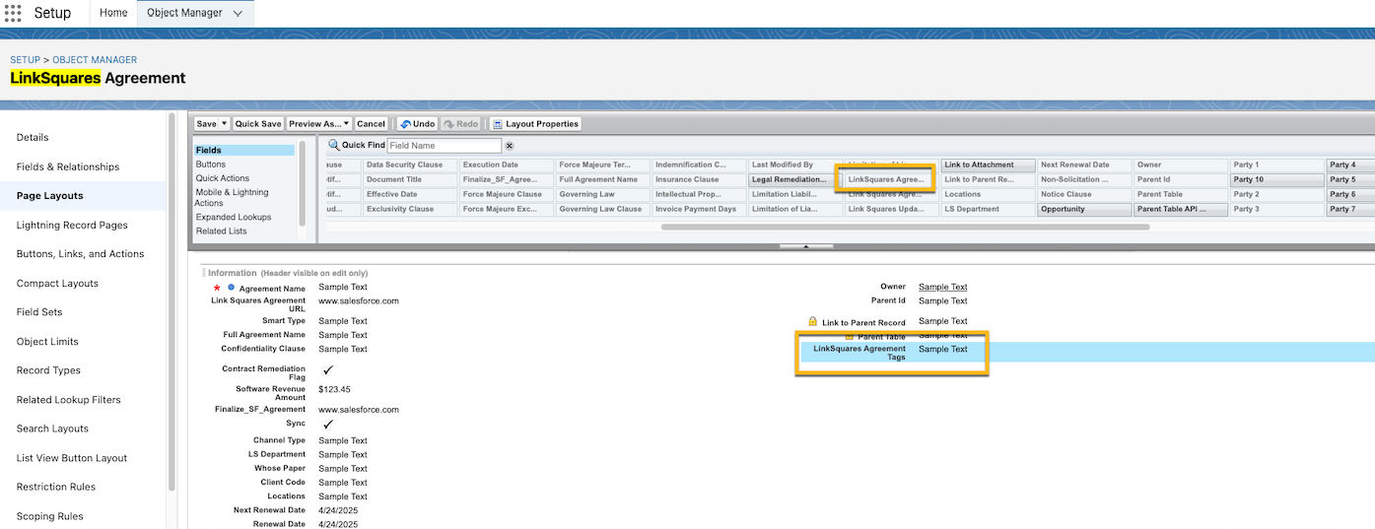Open Object Limits in the sidebar
The width and height of the screenshot is (1375, 529).
tap(47, 342)
